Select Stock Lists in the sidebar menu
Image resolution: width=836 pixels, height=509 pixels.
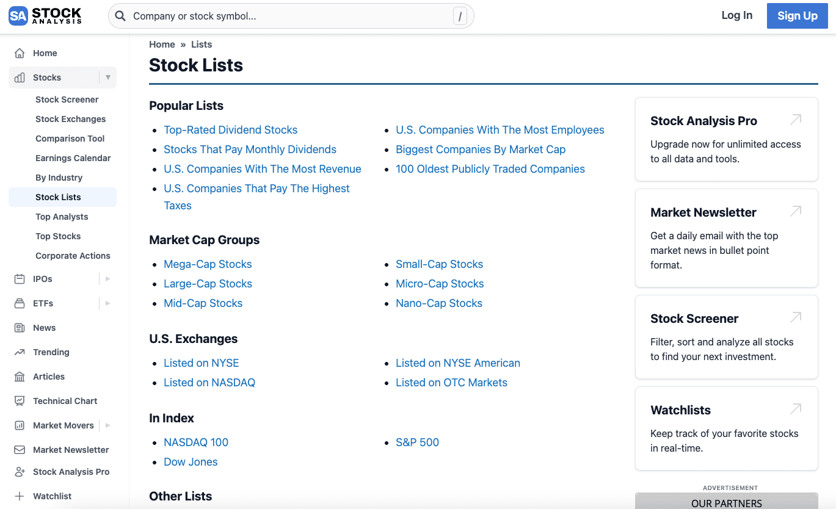click(x=58, y=197)
